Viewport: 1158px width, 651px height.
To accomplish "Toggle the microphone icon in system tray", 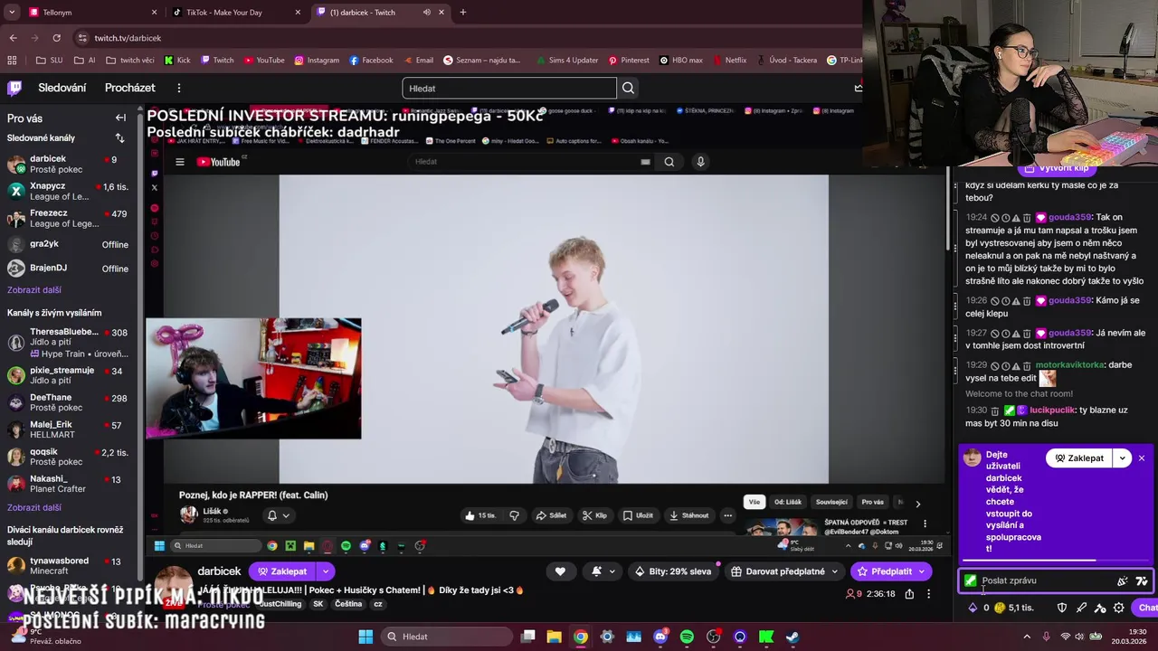I will click(x=1047, y=637).
